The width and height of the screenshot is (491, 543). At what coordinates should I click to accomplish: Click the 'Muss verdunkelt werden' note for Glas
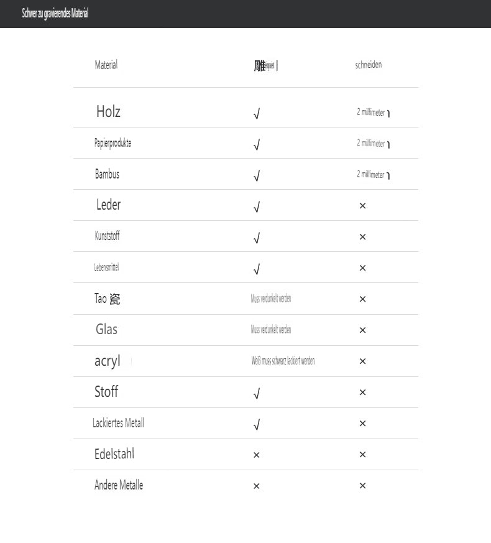[x=271, y=330]
